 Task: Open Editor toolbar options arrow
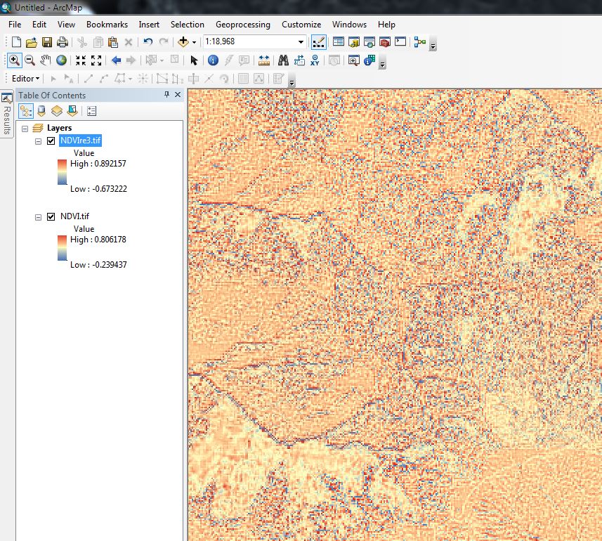point(292,82)
